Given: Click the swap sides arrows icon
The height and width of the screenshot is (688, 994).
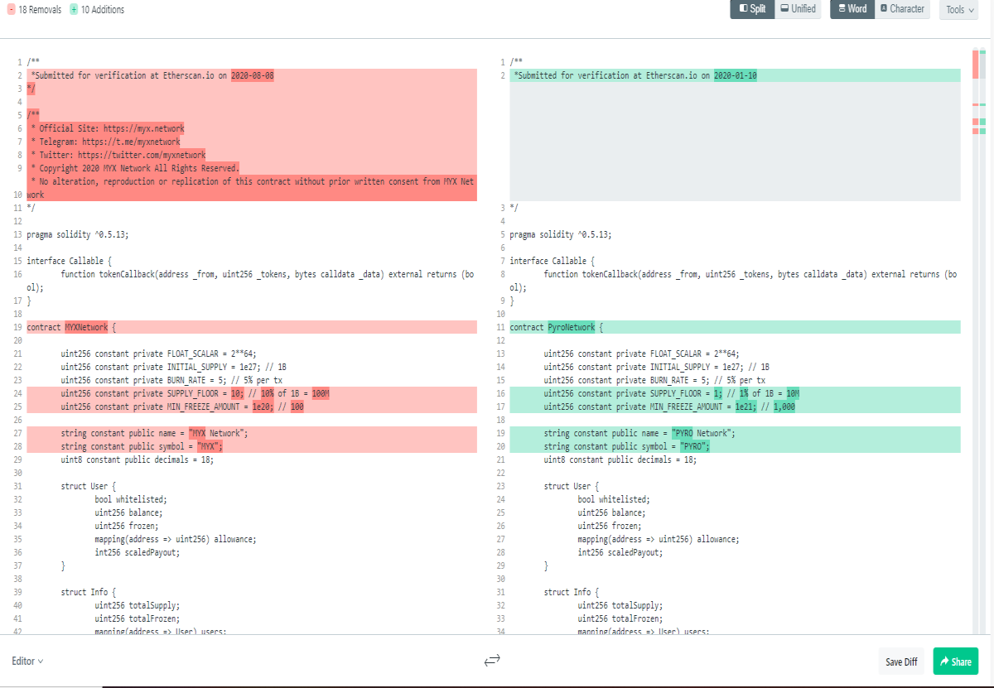Looking at the screenshot, I should coord(492,660).
